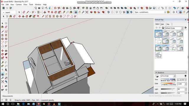Click the styles forward navigation arrow
The image size is (189, 106).
coord(160,28)
